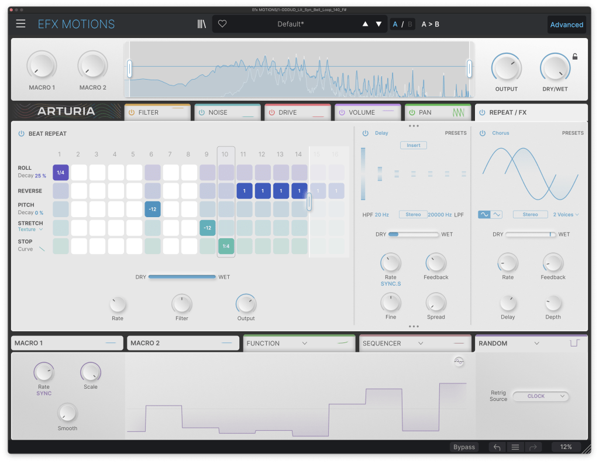
Task: Click the Roll step 1 cell labeled 1/4
Action: pos(61,172)
